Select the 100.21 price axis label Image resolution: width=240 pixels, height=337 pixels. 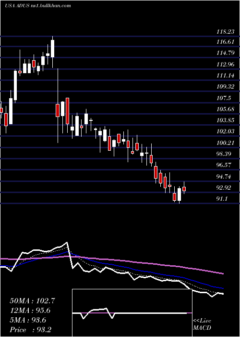tap(225, 143)
